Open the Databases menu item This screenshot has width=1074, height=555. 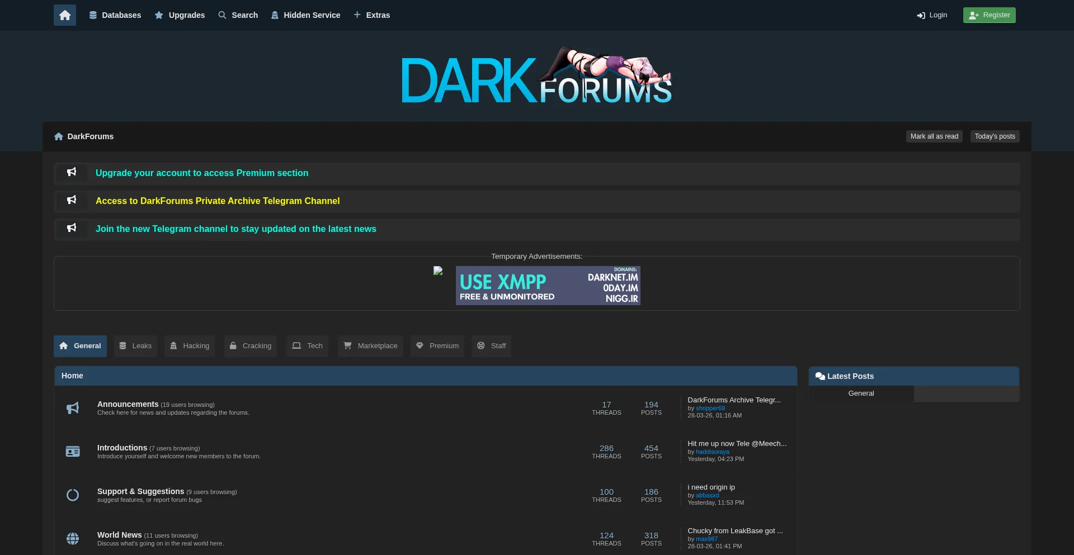pos(115,15)
